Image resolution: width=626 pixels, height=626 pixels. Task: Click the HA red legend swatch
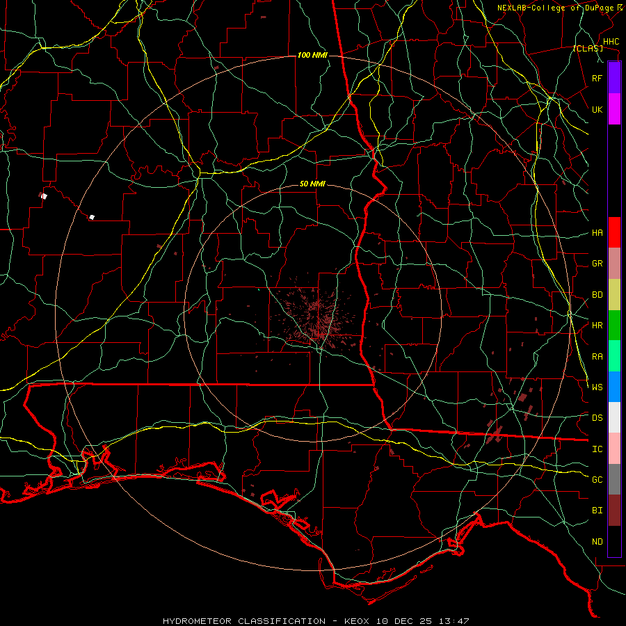[614, 232]
